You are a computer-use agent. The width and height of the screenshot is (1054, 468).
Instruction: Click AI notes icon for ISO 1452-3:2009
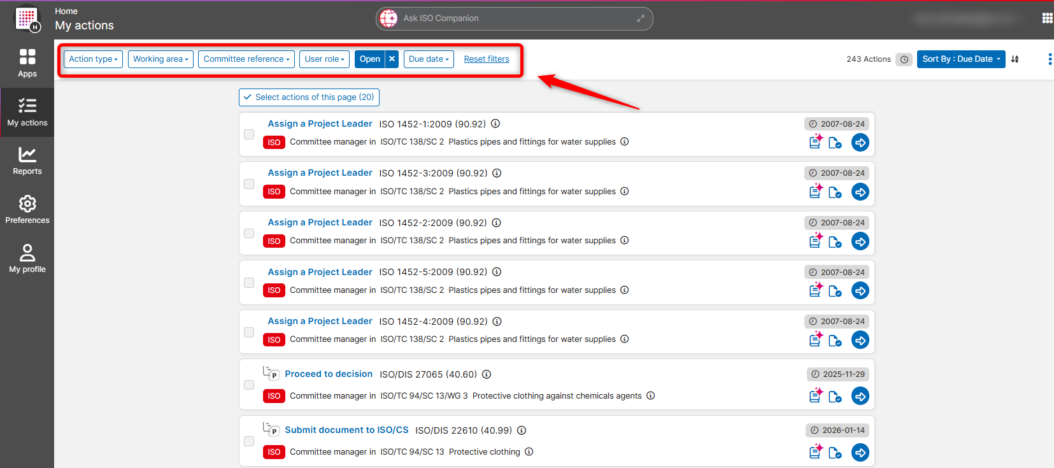pyautogui.click(x=816, y=190)
